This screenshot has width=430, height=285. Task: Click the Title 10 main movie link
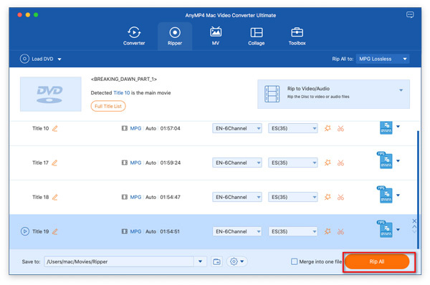[122, 93]
